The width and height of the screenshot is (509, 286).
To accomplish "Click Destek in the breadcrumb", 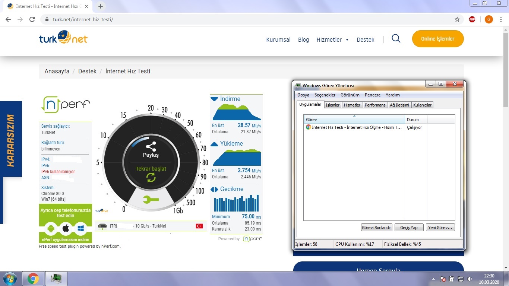I will point(87,71).
